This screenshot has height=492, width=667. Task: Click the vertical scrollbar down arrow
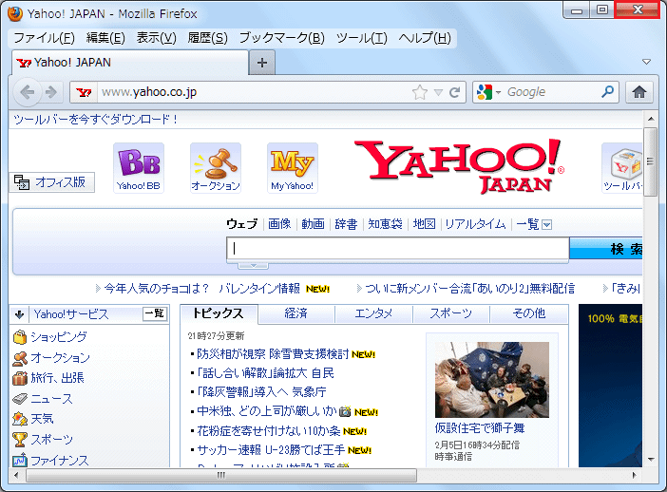651,460
